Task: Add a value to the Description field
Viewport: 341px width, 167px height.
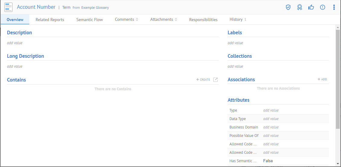Action: click(x=15, y=43)
